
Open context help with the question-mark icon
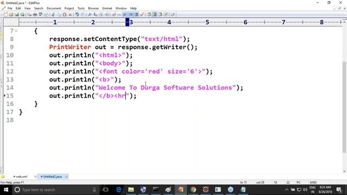coord(172,15)
